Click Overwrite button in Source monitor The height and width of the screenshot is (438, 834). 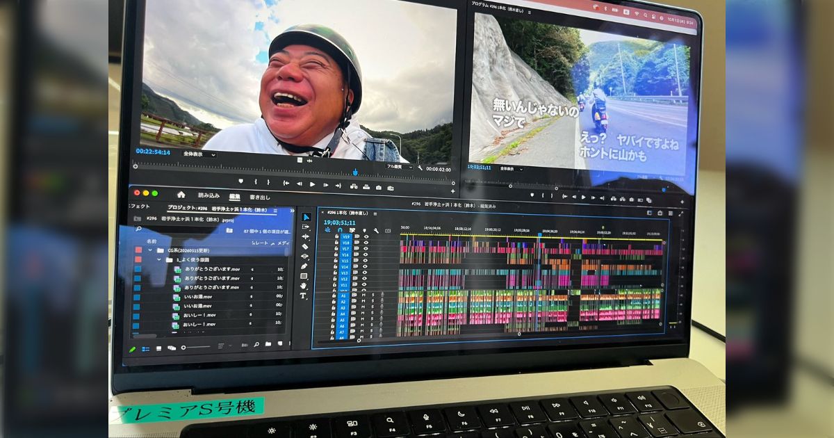click(x=366, y=187)
